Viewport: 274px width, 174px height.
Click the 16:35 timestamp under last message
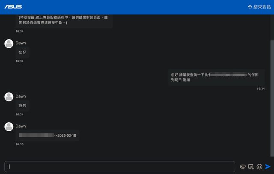tap(20, 145)
